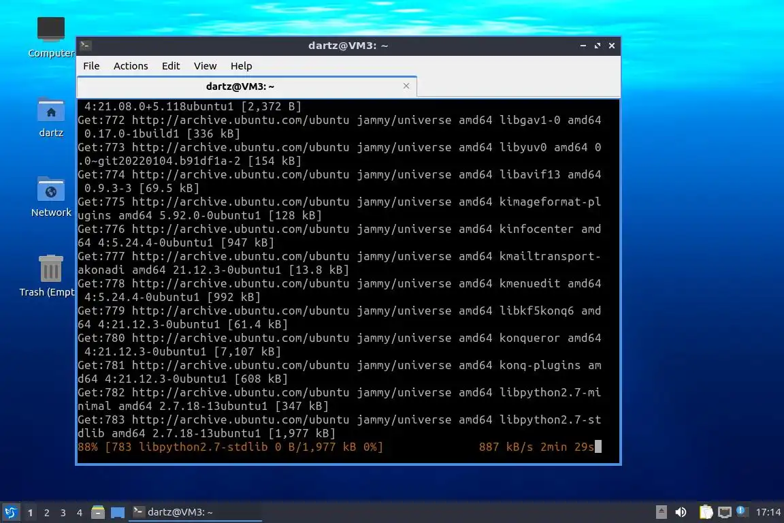Screen dimensions: 784x523
Task: Launch the file manager from the taskbar
Action: pyautogui.click(x=98, y=512)
